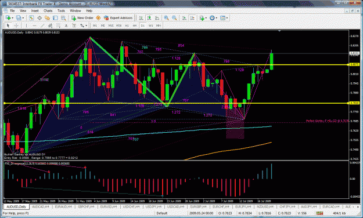This screenshot has width=363, height=218.
Task: Open the Window menu
Action: point(76,10)
